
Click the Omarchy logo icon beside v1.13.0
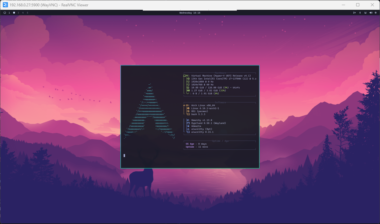point(188,120)
